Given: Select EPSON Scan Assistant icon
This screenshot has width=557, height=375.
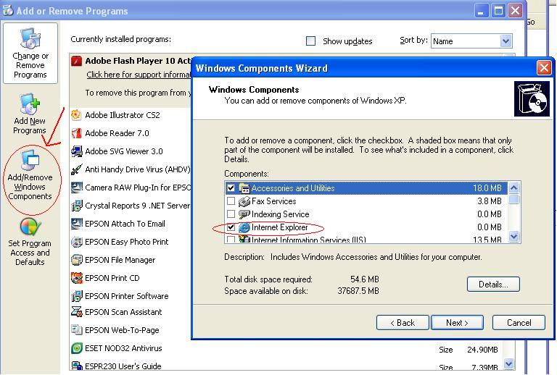Looking at the screenshot, I should click(76, 312).
